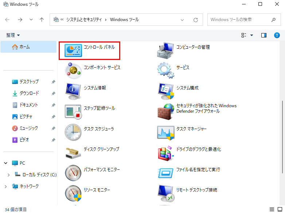Open the ステップ記録ツール icon
285x213 pixels.
click(x=73, y=112)
